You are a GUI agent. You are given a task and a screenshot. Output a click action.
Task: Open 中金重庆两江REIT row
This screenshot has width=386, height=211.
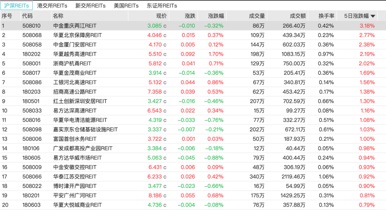coord(75,26)
